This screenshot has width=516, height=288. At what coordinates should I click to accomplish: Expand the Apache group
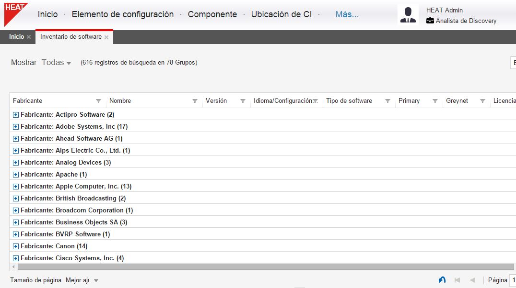[x=15, y=175]
